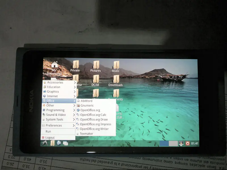Expand the Other submenu arrow
The width and height of the screenshot is (227, 170).
74,105
